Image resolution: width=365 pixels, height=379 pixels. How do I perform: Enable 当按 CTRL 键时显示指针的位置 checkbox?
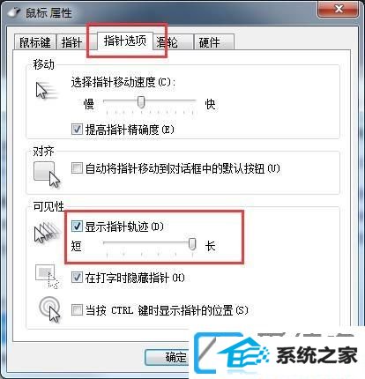click(x=77, y=310)
